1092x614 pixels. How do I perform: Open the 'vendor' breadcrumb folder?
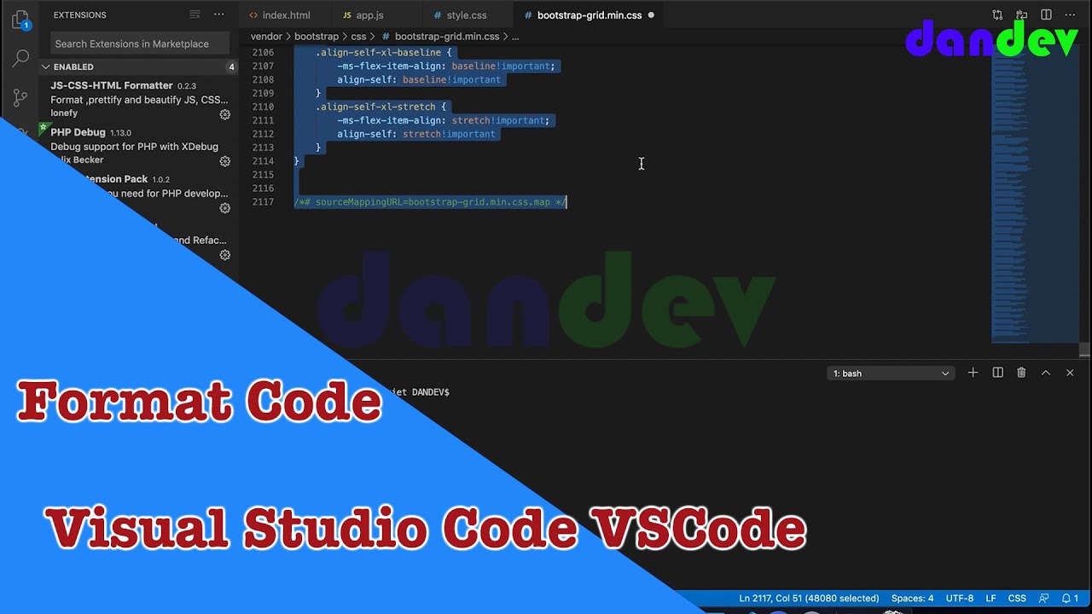(266, 37)
